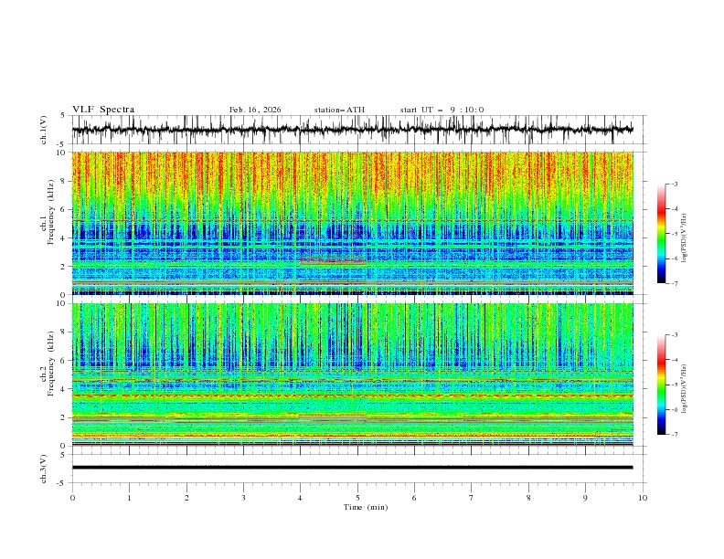Viewport: 724px width, 559px height.
Task: Click the "-7" tick on ch.1 colorbar
Action: click(674, 283)
